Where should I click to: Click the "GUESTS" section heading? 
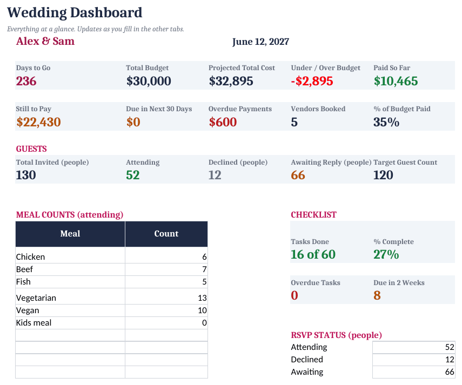(31, 149)
